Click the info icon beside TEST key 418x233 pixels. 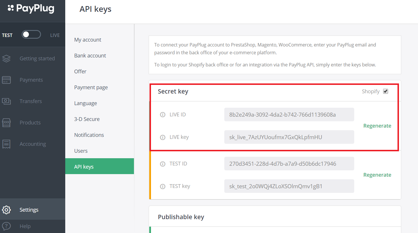163,186
